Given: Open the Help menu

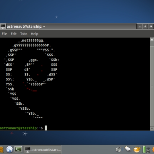Looking at the screenshot, I should [x=34, y=34].
